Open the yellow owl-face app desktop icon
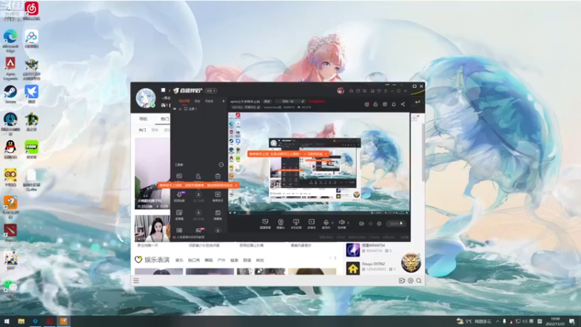This screenshot has height=327, width=581. 10,177
